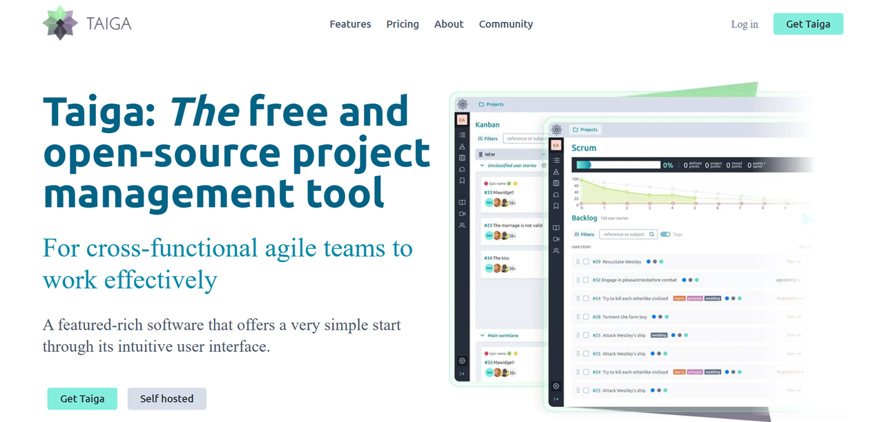Open the Epics triangle icon in Kanban sidebar
884x422 pixels.
point(462,146)
